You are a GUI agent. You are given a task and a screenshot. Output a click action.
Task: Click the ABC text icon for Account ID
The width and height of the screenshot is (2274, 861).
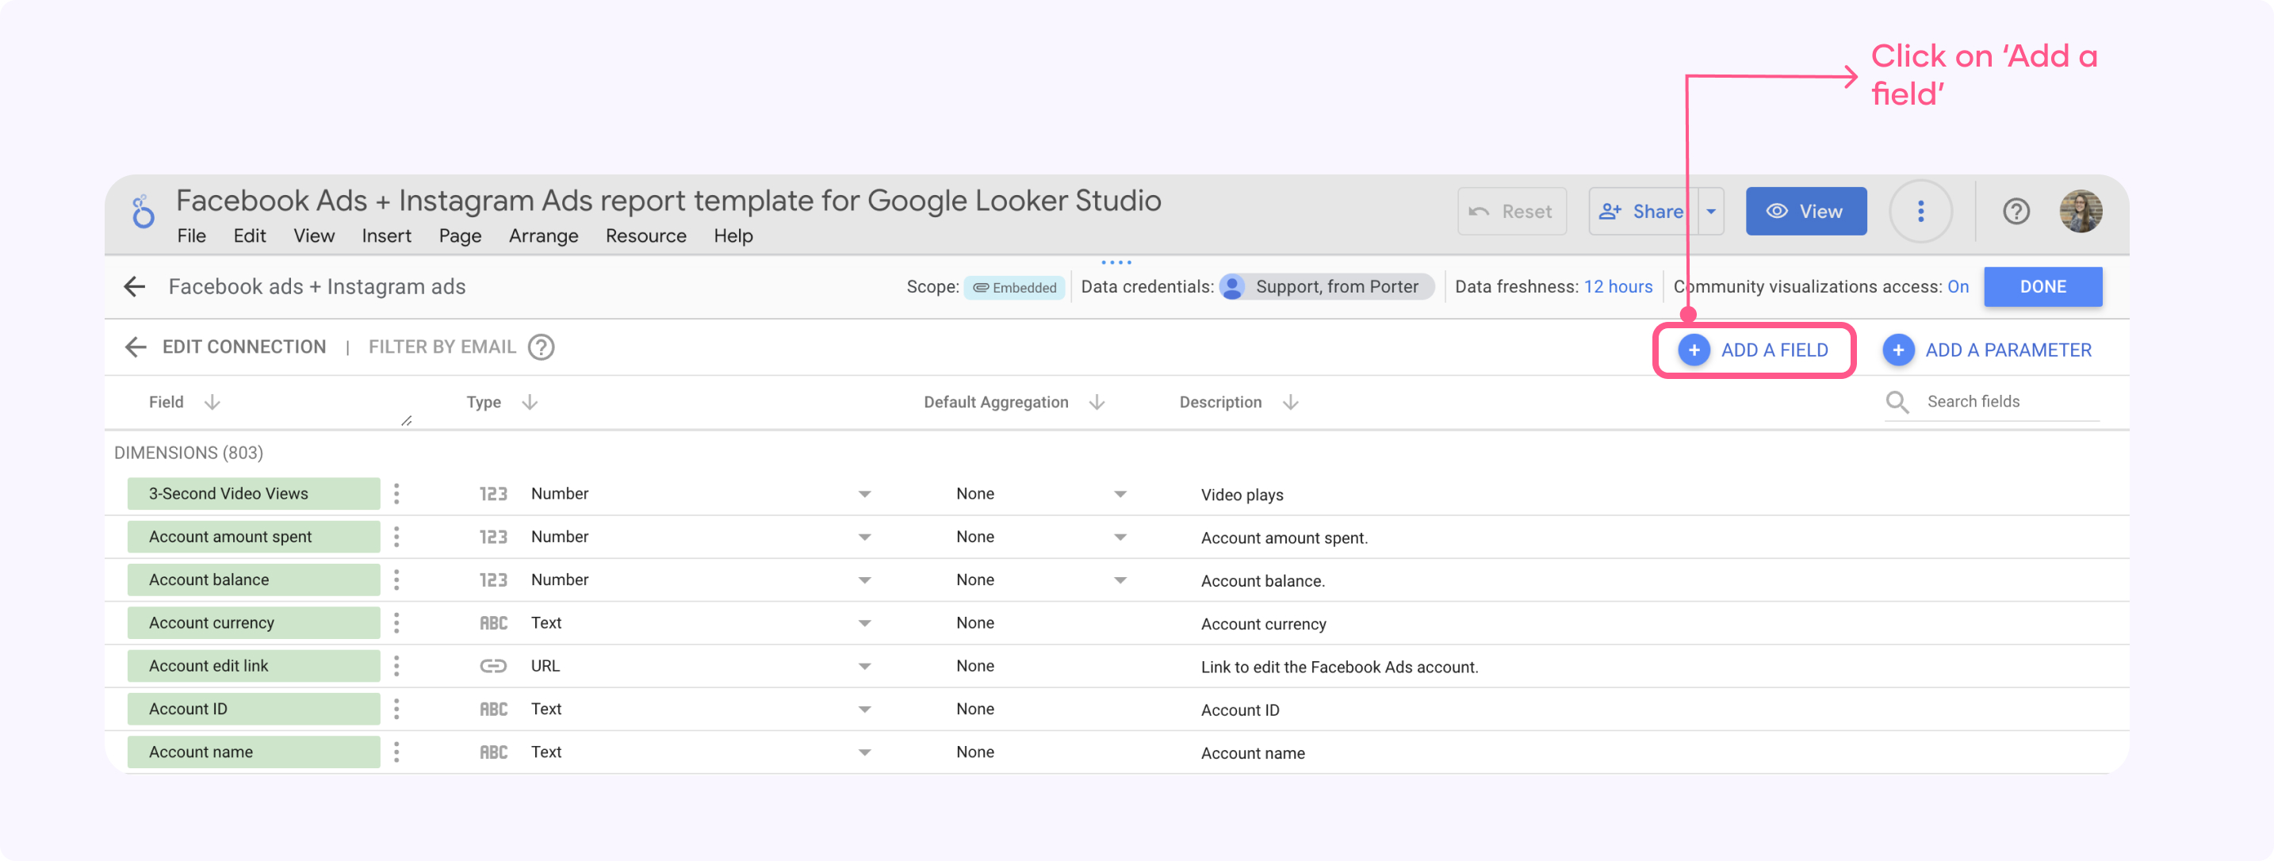[x=493, y=709]
